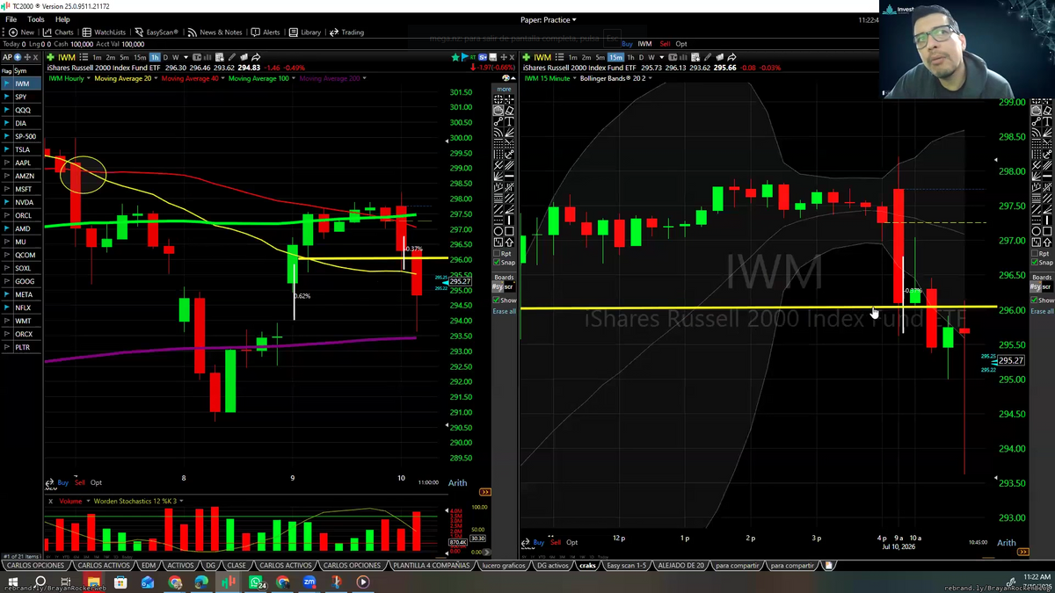1055x593 pixels.
Task: Switch to the Easy scan 1-5 tab
Action: tap(627, 566)
